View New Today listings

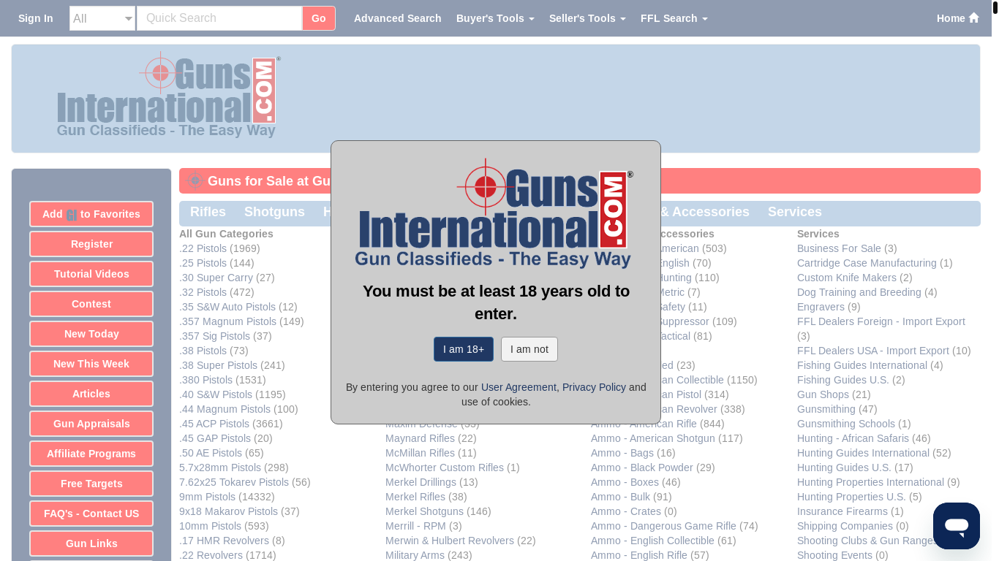(x=91, y=334)
